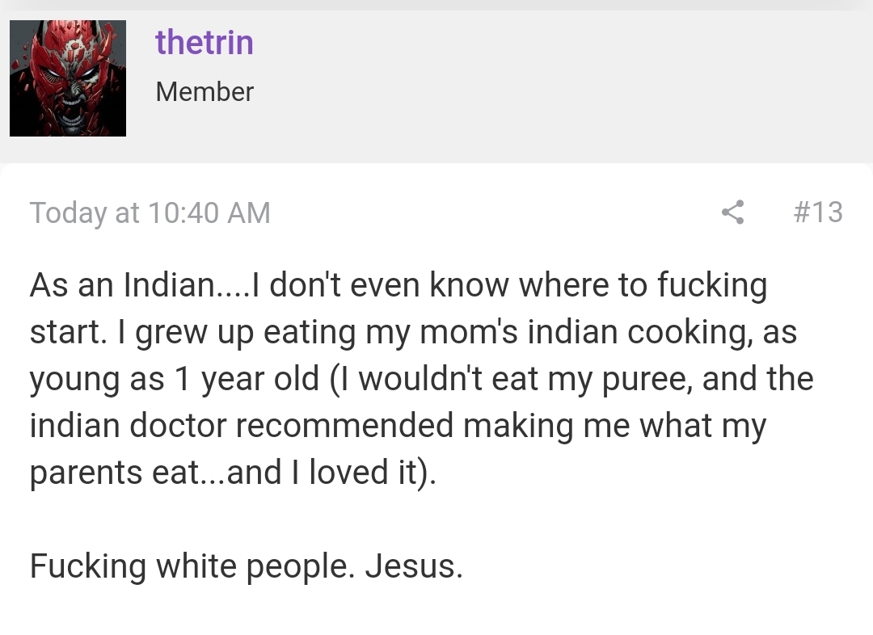
Task: Click the Today at 10:40 AM timestamp
Action: pyautogui.click(x=150, y=212)
